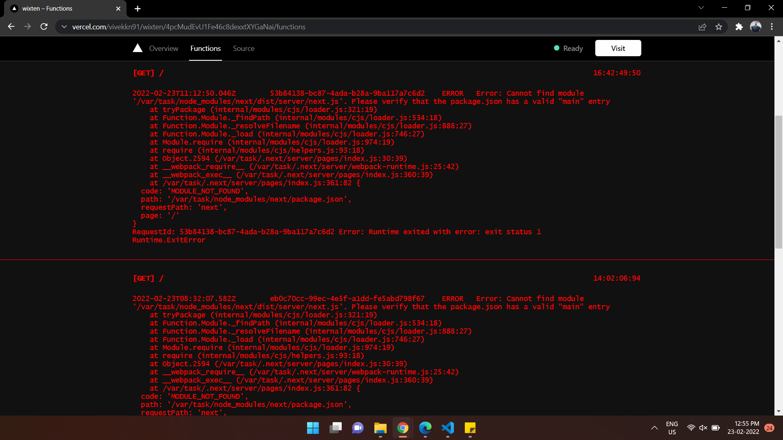
Task: Click the 14:02:06:94 log timestamp
Action: pyautogui.click(x=617, y=278)
